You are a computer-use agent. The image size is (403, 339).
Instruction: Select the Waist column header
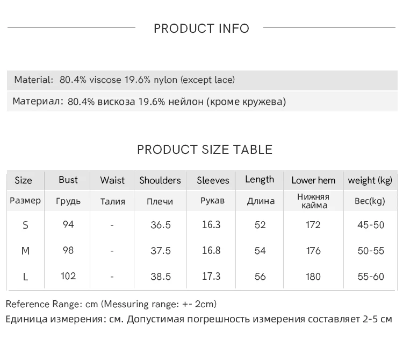112,180
